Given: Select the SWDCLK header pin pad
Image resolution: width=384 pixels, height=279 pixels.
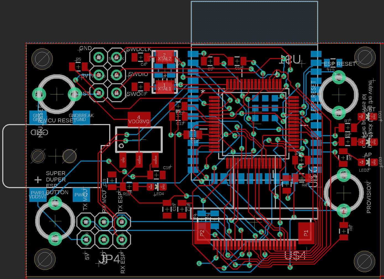Looking at the screenshot, I should pyautogui.click(x=116, y=58).
